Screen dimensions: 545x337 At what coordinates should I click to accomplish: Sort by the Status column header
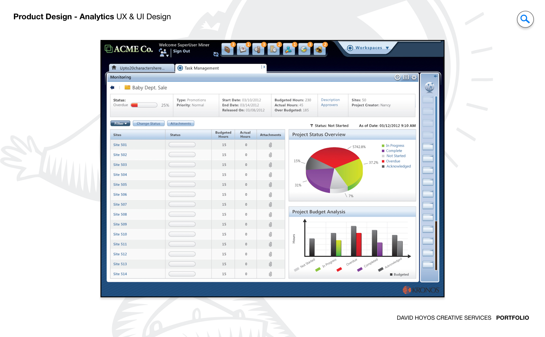188,135
